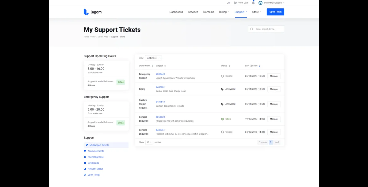The width and height of the screenshot is (368, 187).
Task: Click the Network Status signal icon
Action: point(85,169)
